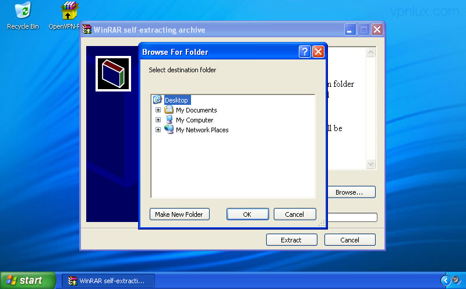
Task: Minimize the WinRAR self-extracting archive window
Action: pyautogui.click(x=350, y=30)
